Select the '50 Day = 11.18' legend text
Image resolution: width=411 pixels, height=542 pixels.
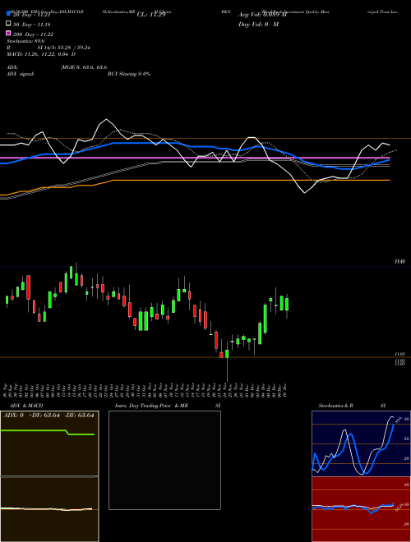tap(32, 25)
